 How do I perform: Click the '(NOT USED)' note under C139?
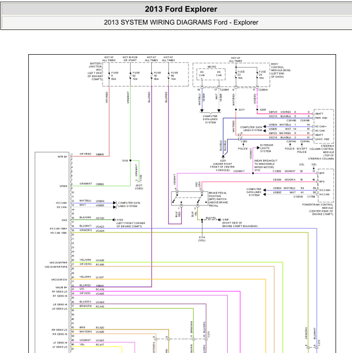pos(139,187)
